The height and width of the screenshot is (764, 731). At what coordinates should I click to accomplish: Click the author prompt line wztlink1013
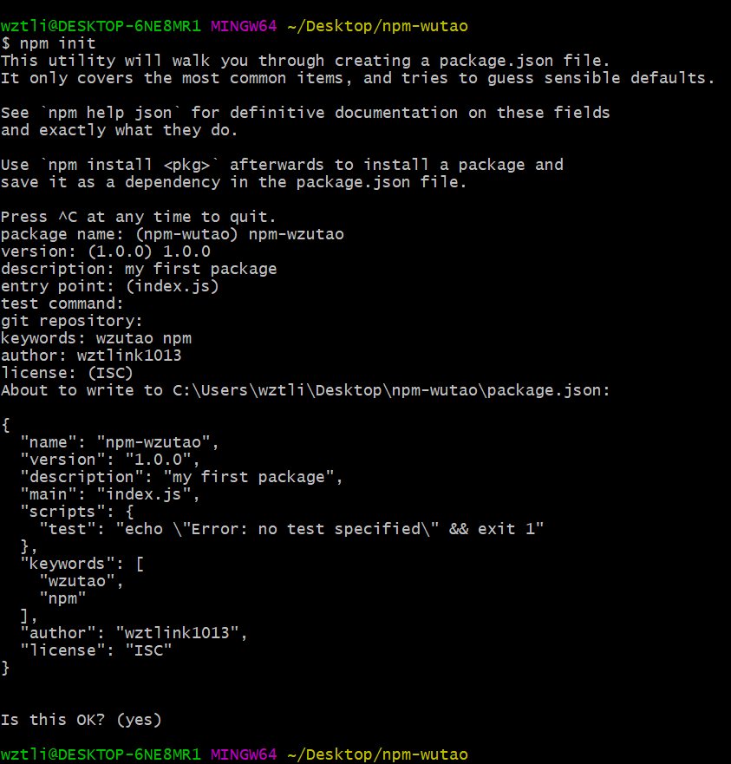[x=91, y=356]
